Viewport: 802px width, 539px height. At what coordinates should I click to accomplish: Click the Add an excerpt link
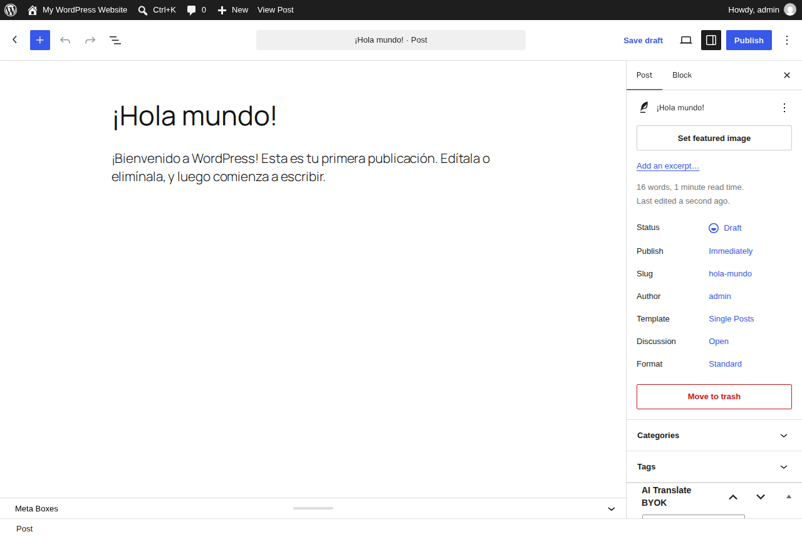click(x=668, y=166)
